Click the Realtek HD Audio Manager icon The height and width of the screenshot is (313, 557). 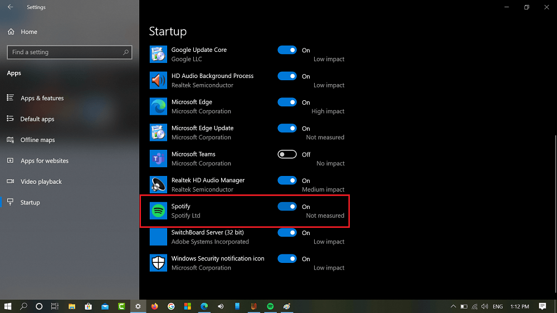(x=158, y=185)
